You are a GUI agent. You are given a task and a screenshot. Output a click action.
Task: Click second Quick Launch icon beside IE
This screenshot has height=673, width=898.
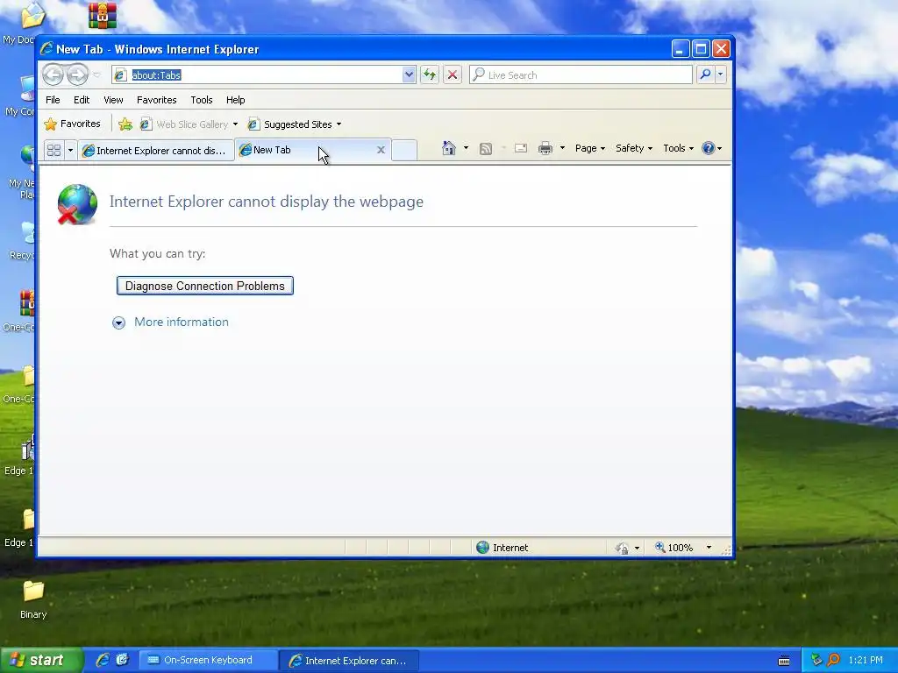coord(123,660)
